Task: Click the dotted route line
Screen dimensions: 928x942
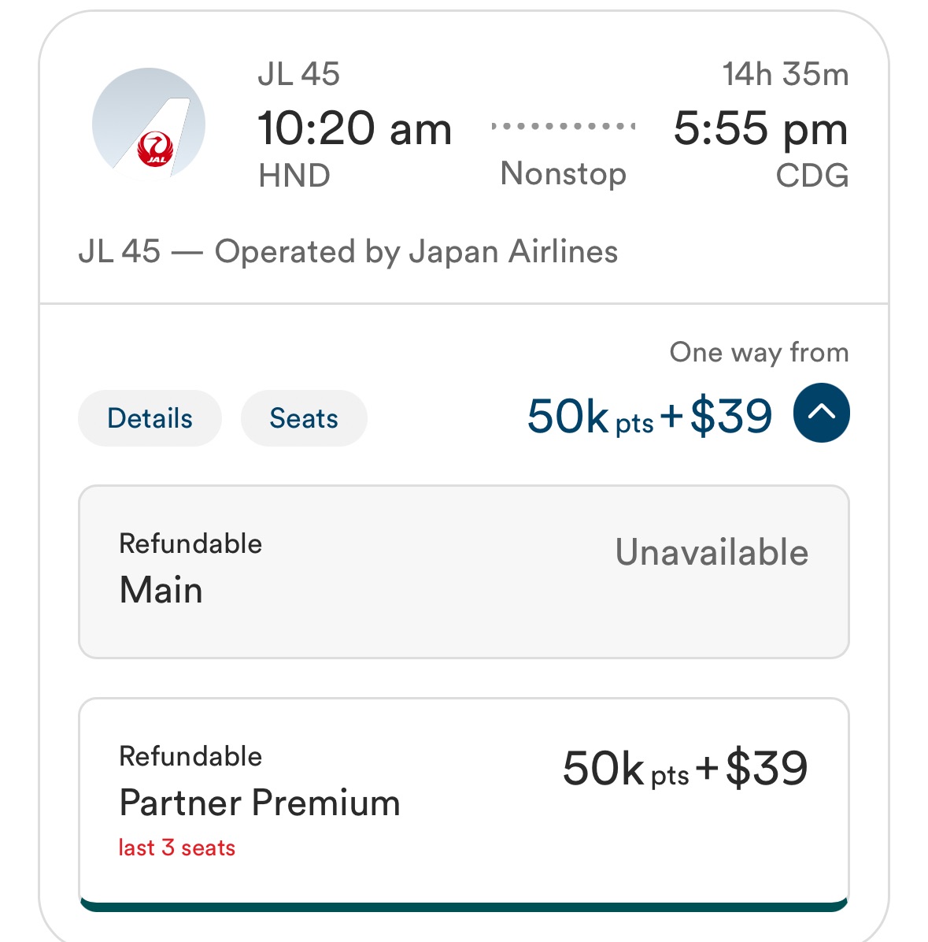Action: click(x=564, y=126)
